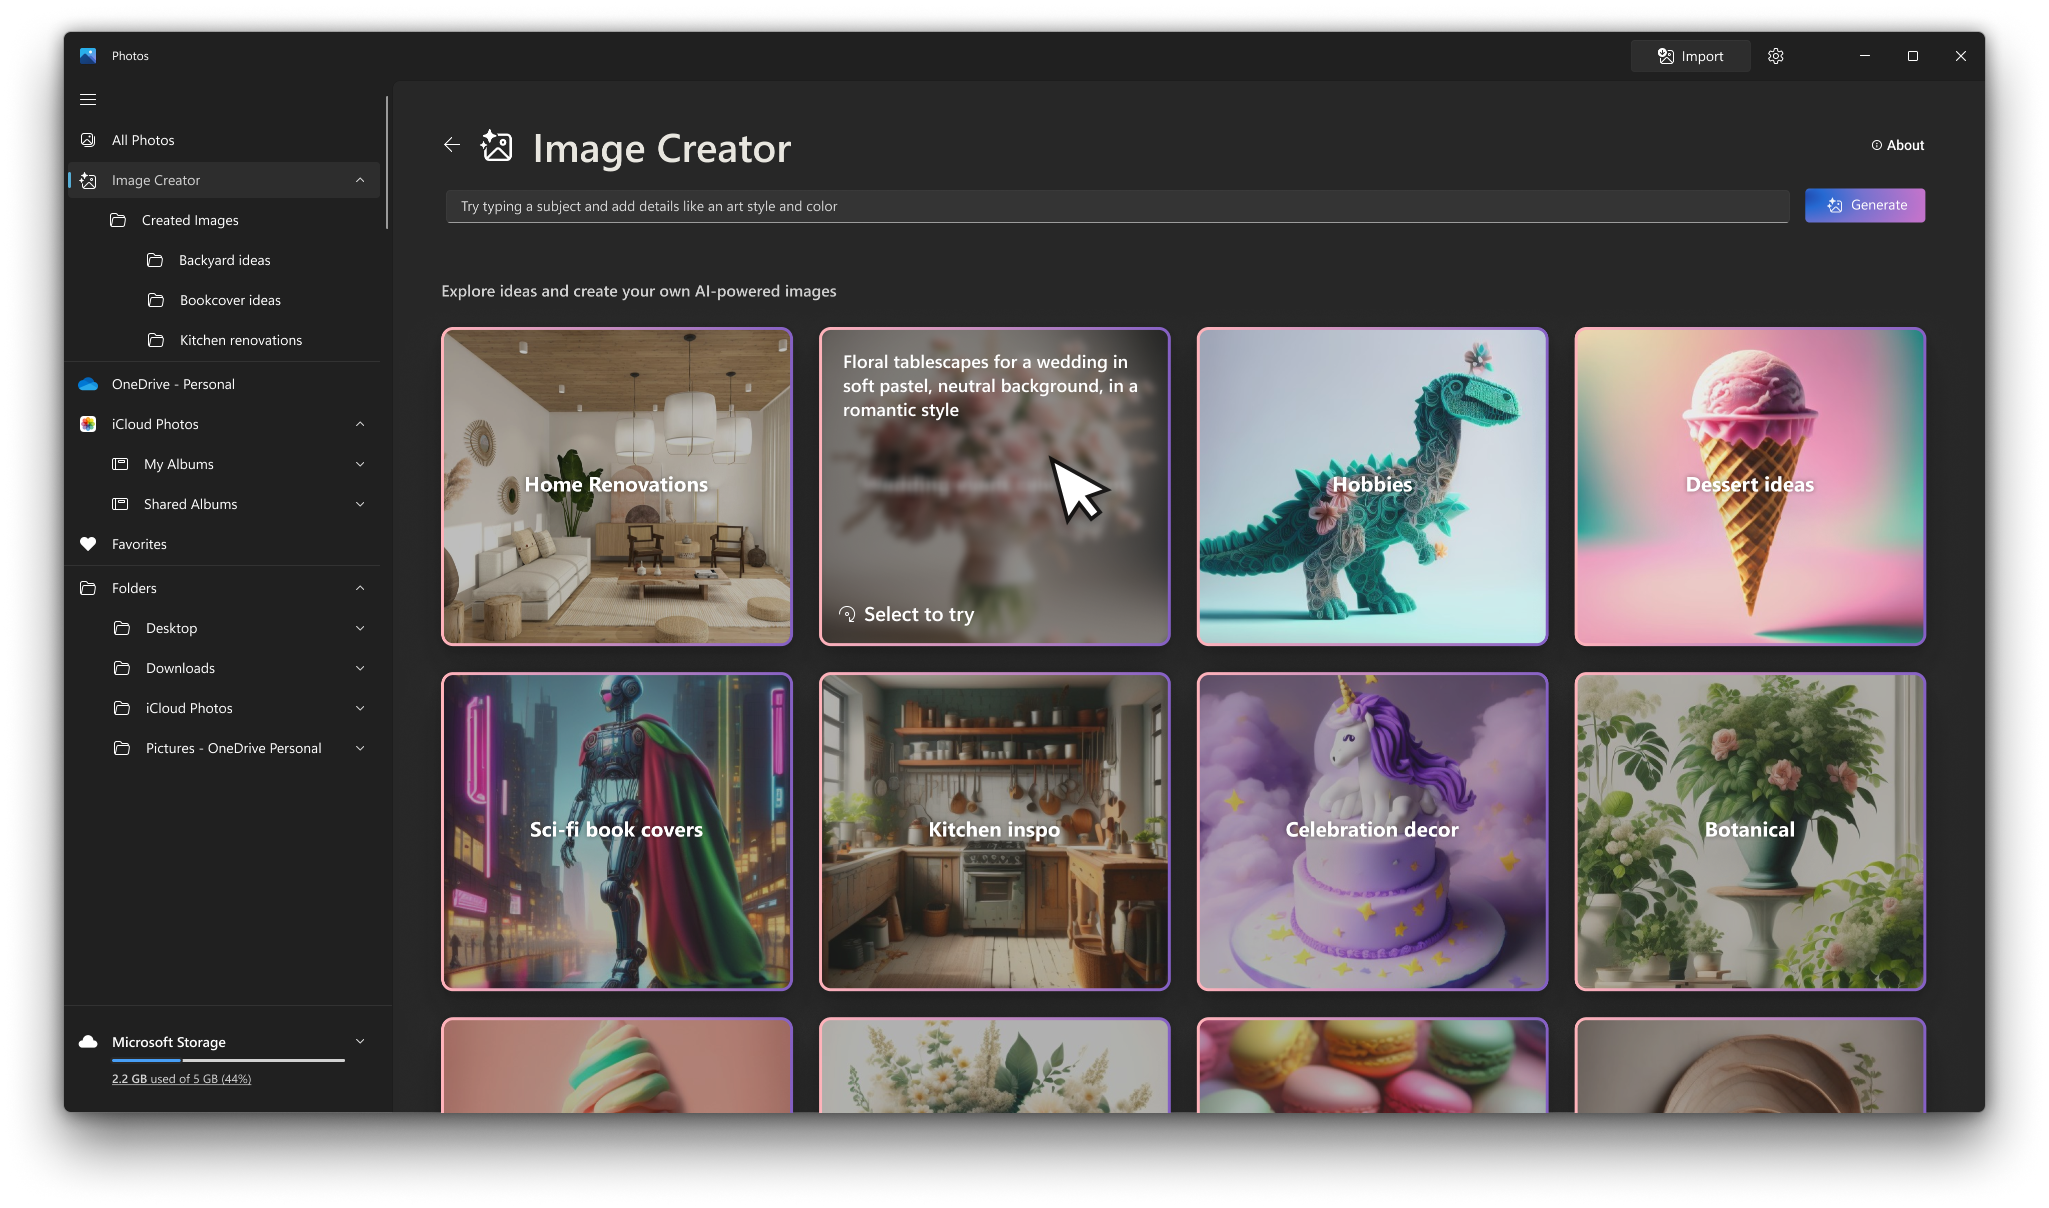Click the Photos app logo icon
Image resolution: width=2049 pixels, height=1208 pixels.
click(88, 55)
